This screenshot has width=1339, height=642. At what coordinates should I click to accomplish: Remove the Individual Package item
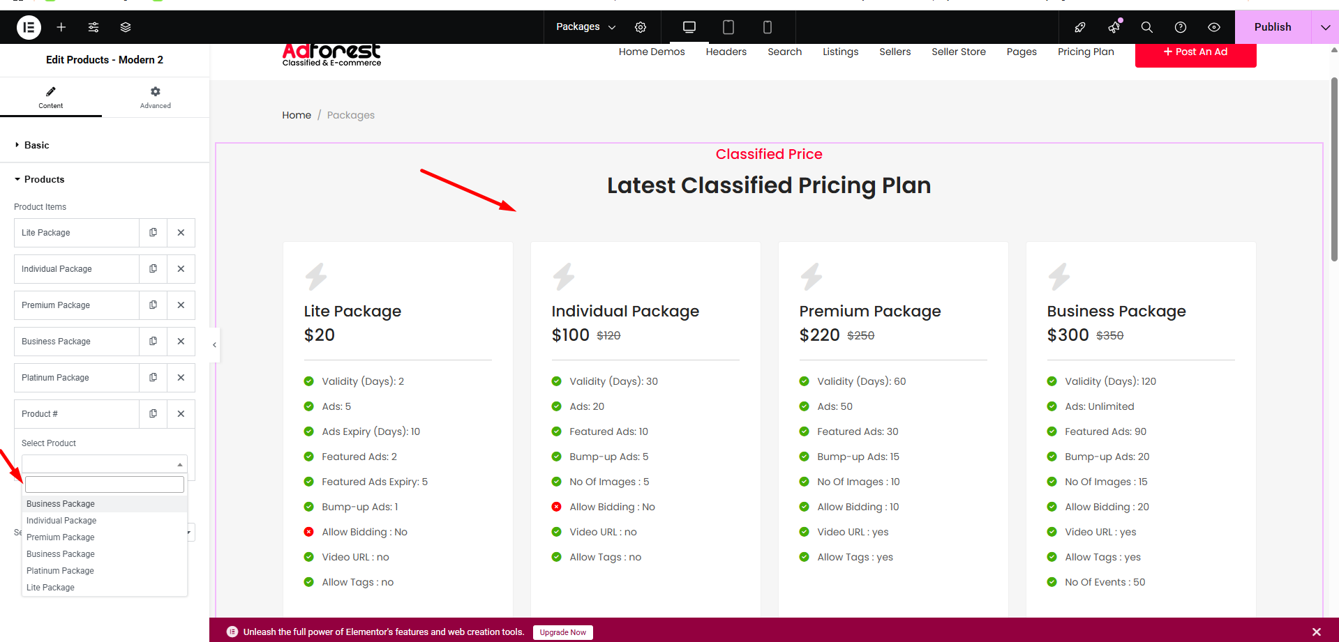click(181, 269)
